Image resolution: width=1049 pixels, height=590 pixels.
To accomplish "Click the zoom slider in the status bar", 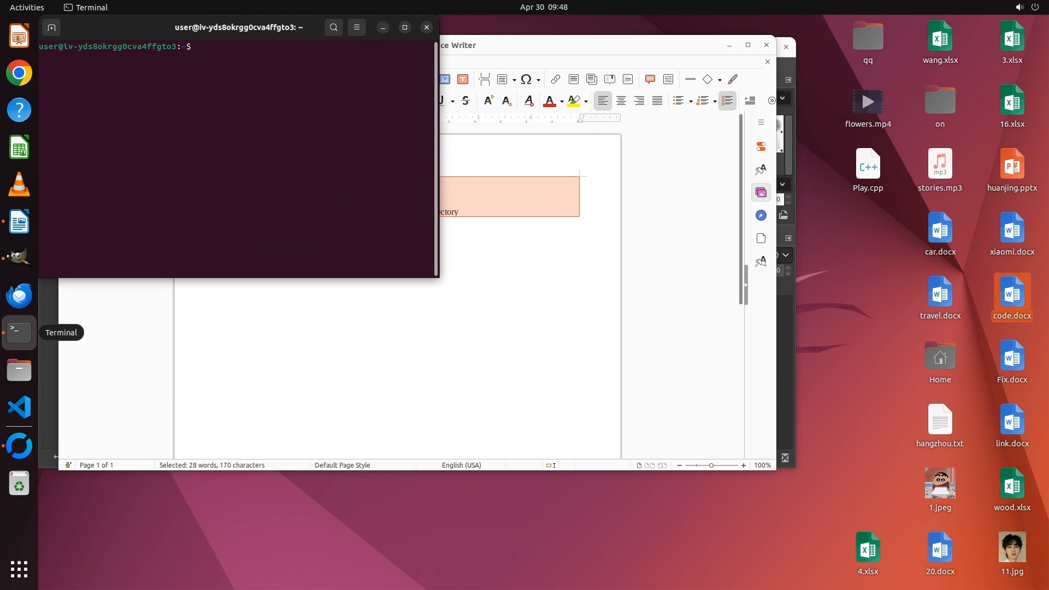I will pyautogui.click(x=711, y=465).
